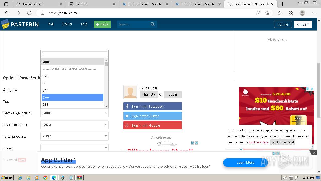
Task: Click the Edge icon in the taskbar
Action: tap(54, 178)
